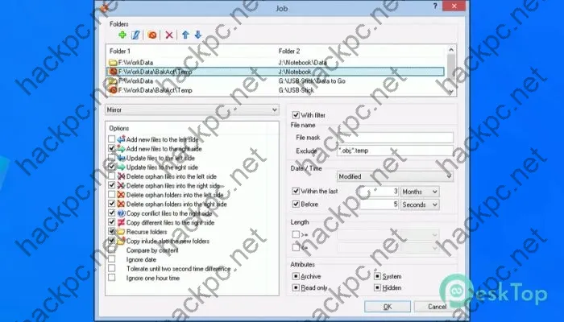Click the red X delete icon
Image resolution: width=564 pixels, height=322 pixels.
(168, 35)
